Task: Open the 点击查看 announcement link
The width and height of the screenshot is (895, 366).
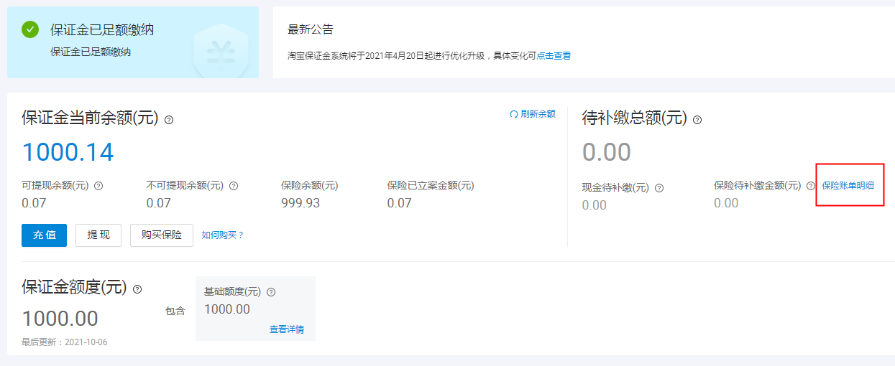Action: (554, 56)
